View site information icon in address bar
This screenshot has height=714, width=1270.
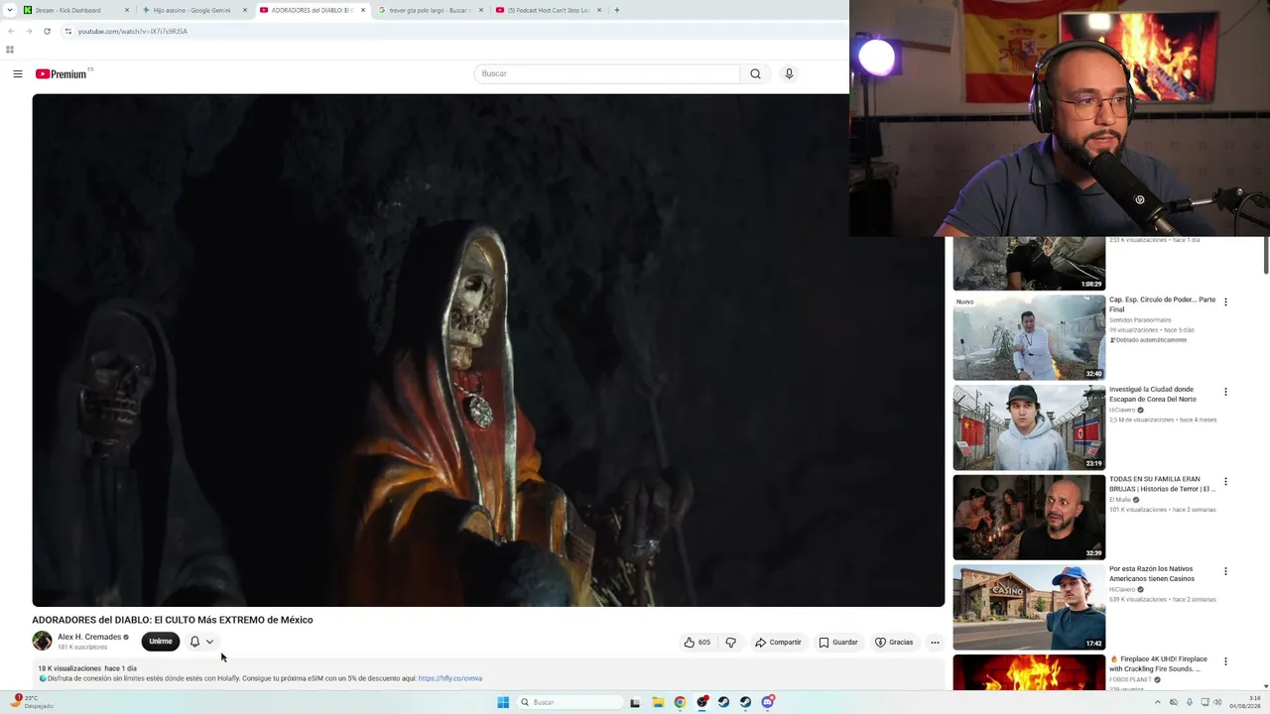pos(67,31)
